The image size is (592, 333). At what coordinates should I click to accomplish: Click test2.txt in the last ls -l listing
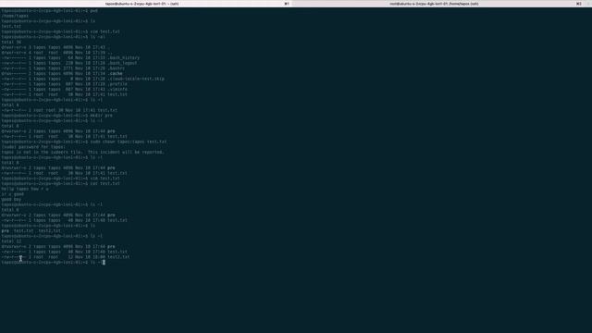click(x=118, y=257)
